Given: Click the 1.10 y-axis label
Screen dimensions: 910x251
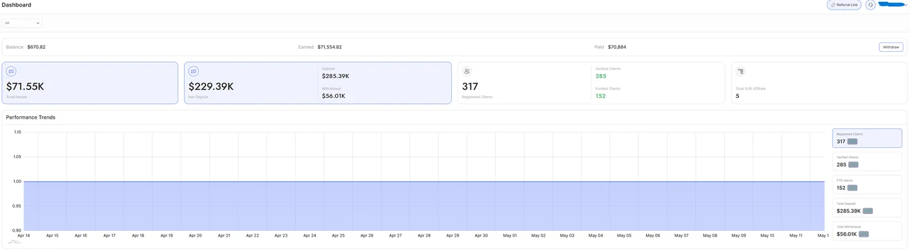Looking at the screenshot, I should pos(18,132).
